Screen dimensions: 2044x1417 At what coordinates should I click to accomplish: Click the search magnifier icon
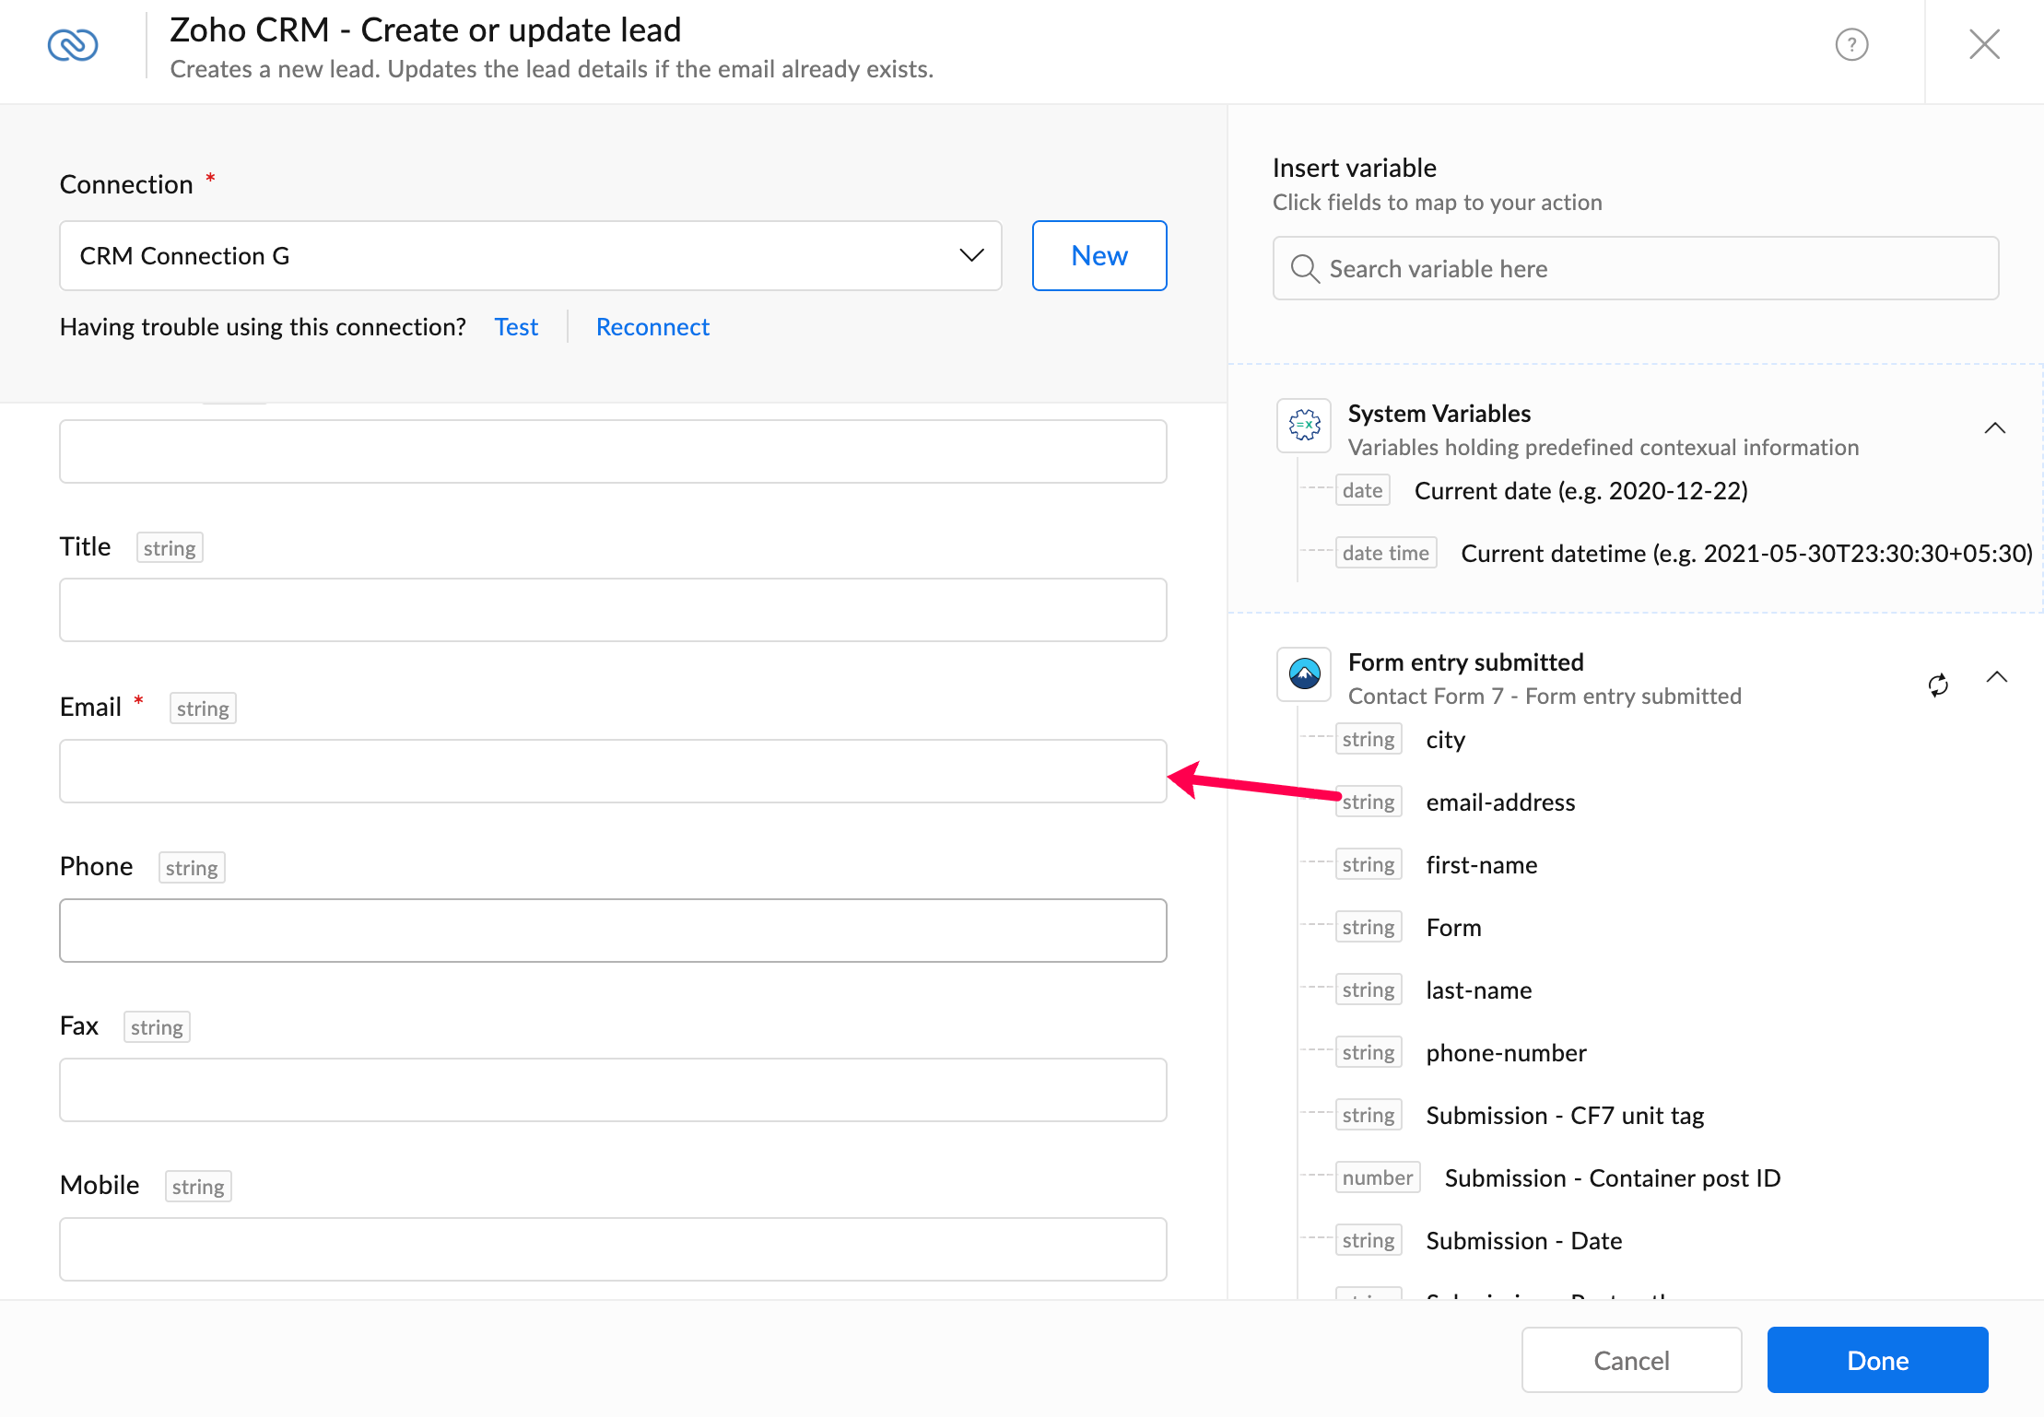point(1305,268)
